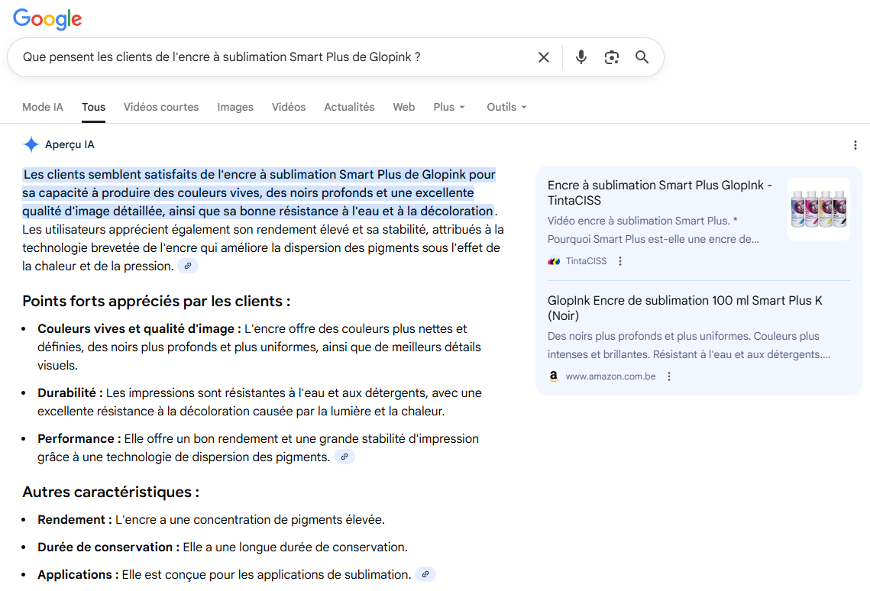Screen dimensions: 870x591
Task: Expand the Outils dropdown
Action: click(x=506, y=107)
